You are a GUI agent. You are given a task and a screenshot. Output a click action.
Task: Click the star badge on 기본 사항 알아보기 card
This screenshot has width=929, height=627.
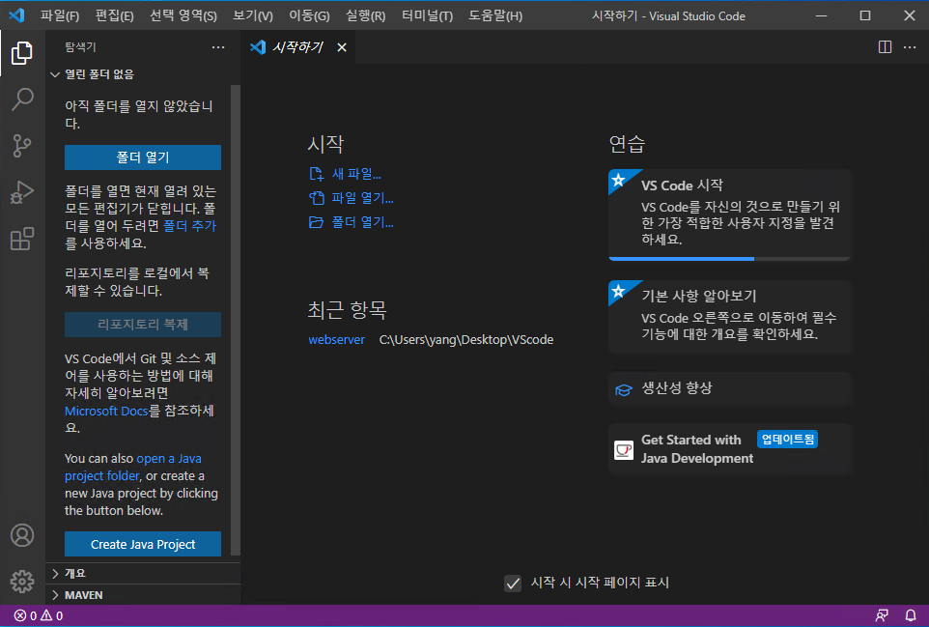619,291
